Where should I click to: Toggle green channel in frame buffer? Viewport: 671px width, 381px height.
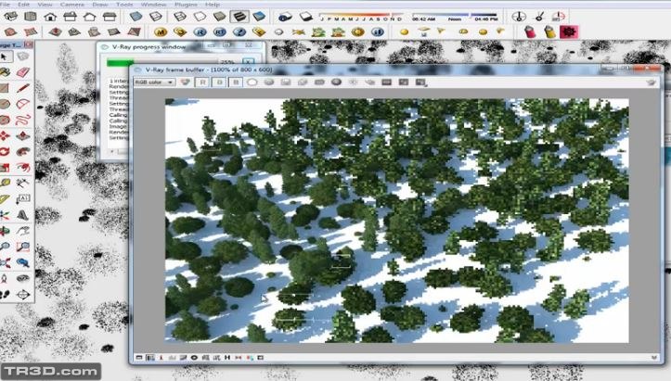click(217, 82)
